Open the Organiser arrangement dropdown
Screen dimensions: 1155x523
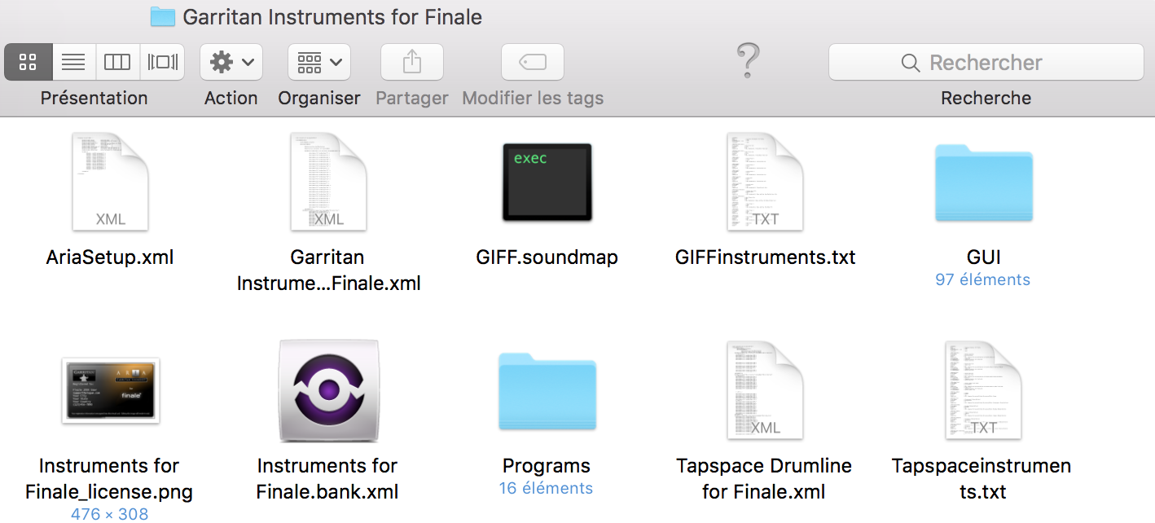pos(318,62)
